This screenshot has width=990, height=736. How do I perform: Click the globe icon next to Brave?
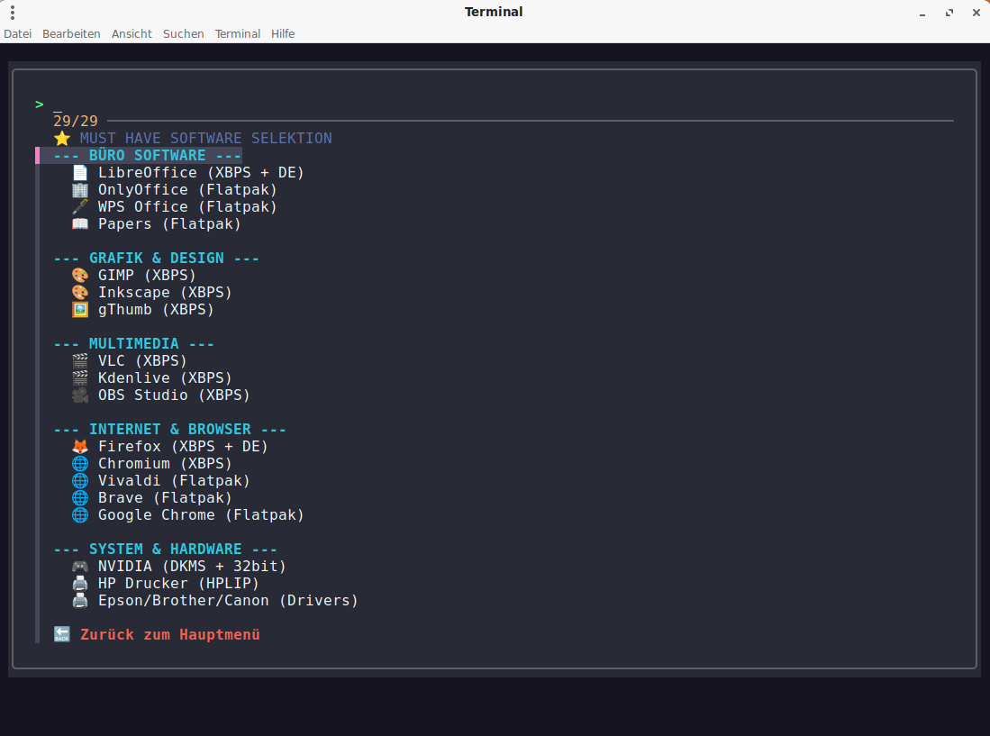coord(80,497)
